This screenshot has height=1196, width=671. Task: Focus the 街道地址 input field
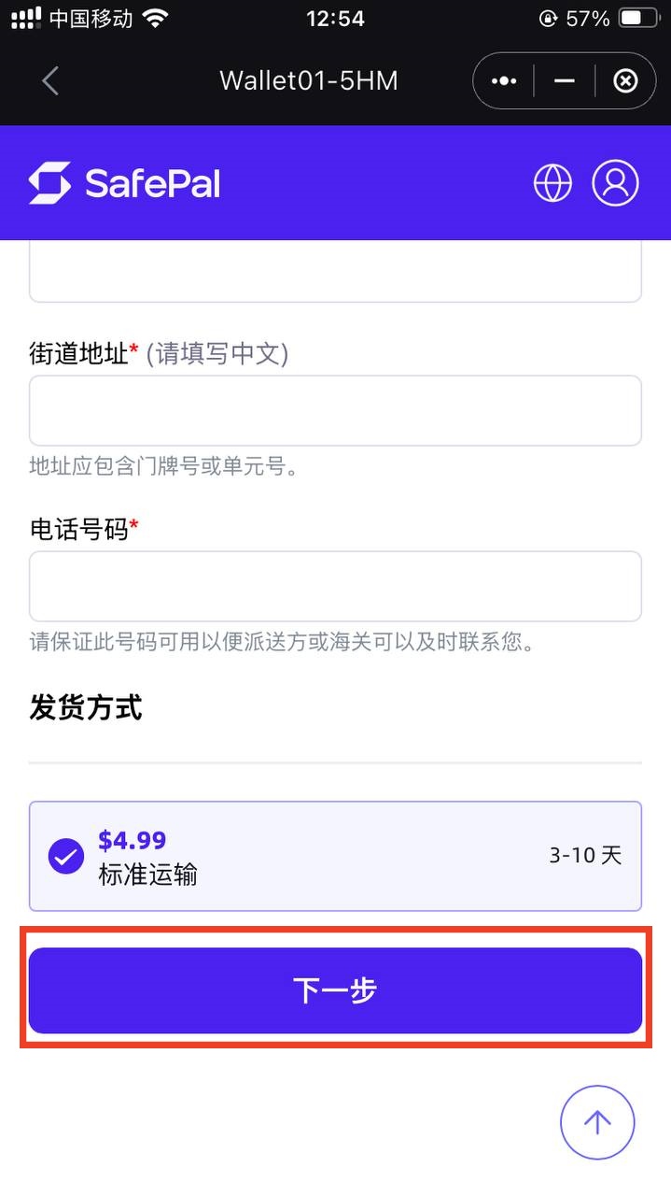[x=335, y=411]
